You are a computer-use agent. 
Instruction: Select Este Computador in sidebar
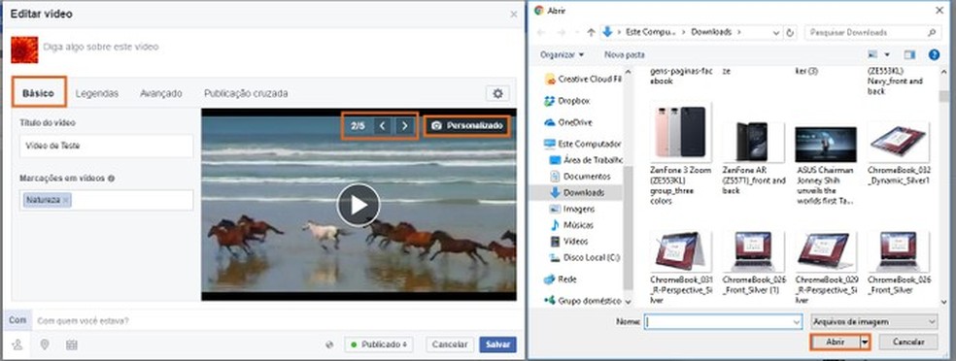click(x=582, y=145)
